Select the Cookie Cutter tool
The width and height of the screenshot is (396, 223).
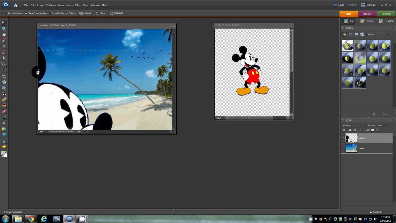click(x=4, y=82)
